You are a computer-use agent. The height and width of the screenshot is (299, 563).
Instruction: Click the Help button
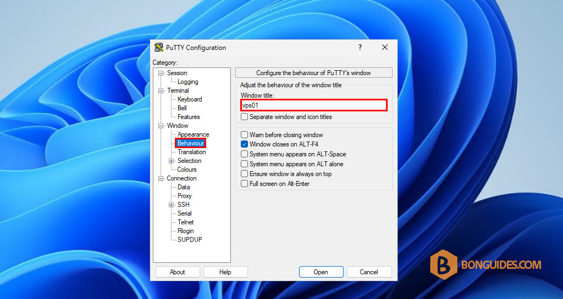[x=225, y=272]
